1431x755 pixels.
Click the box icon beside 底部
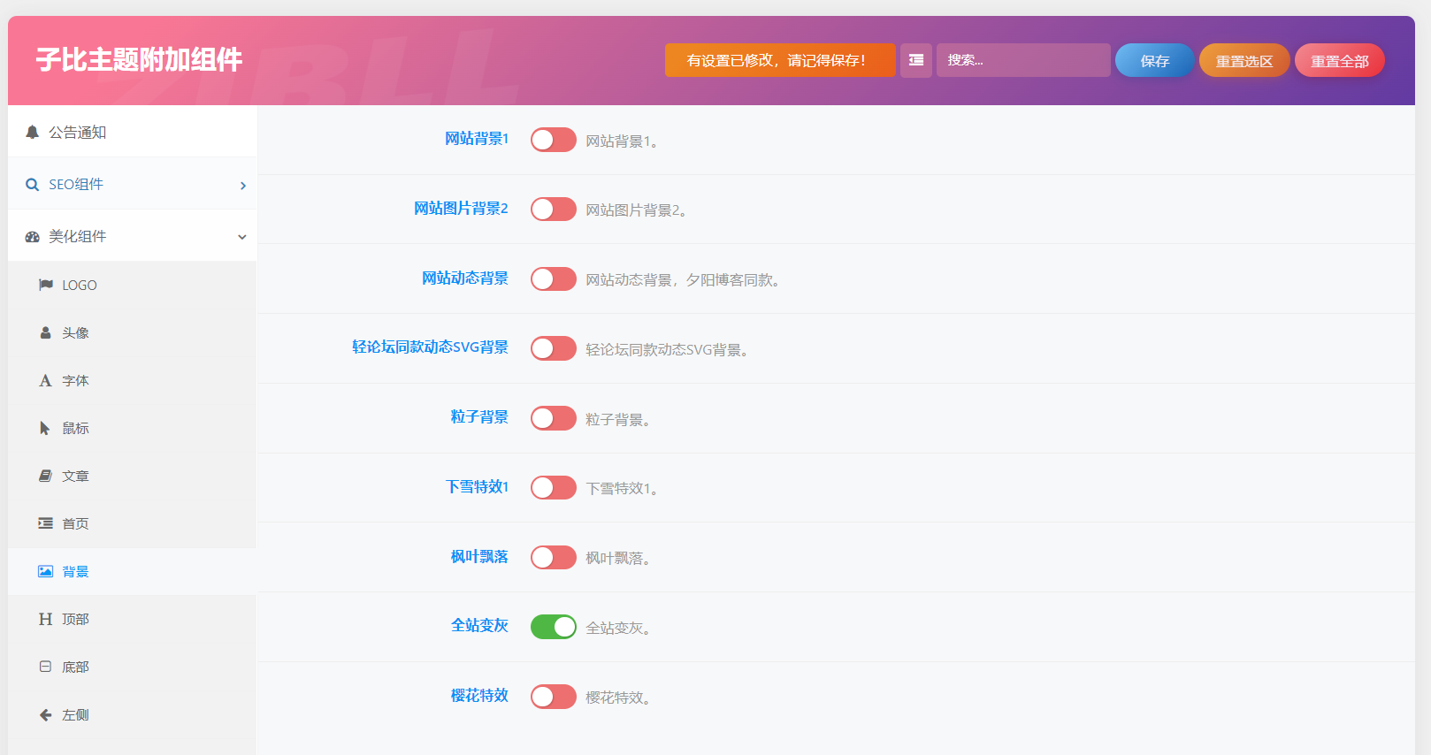pos(46,667)
